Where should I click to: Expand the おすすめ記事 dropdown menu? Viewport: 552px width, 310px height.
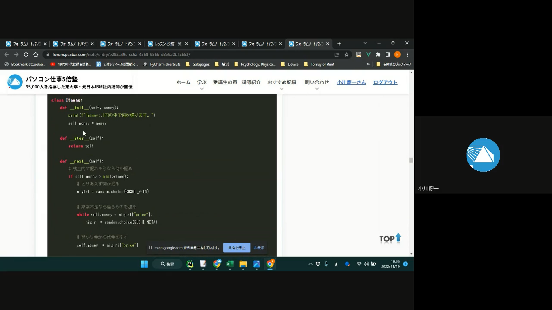281,82
